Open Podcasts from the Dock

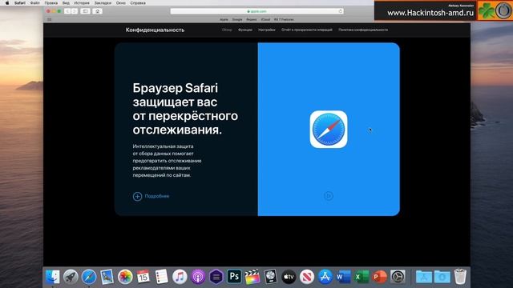click(x=198, y=277)
